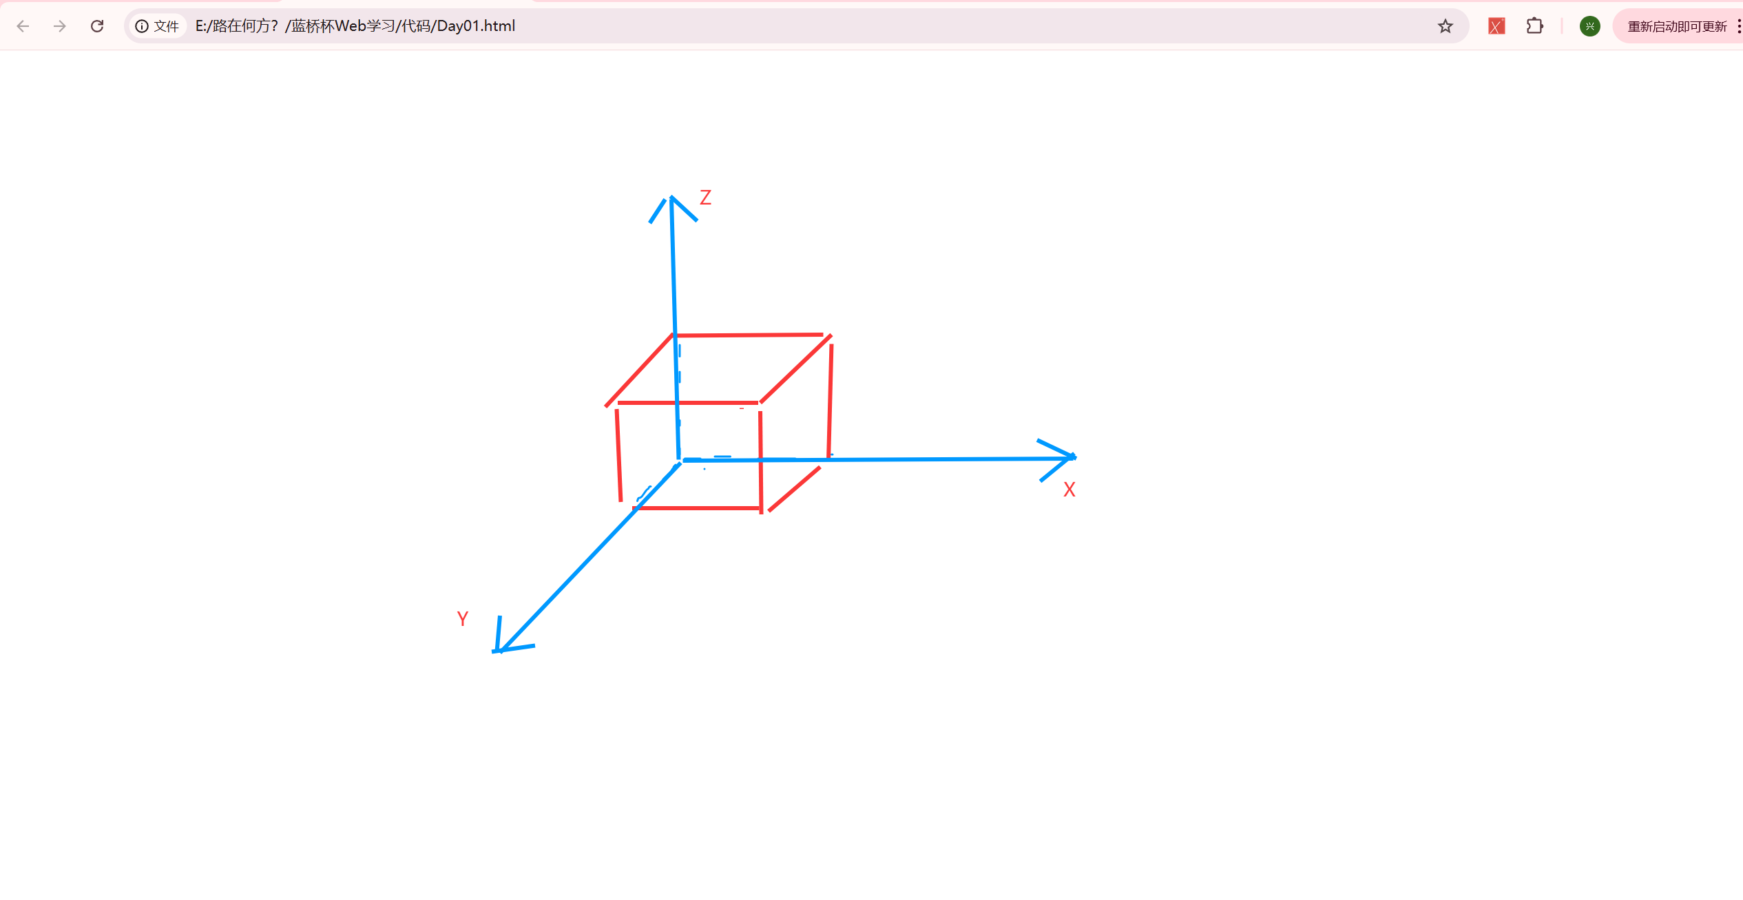Click the Day01.html address bar URL
The height and width of the screenshot is (900, 1743).
tap(355, 26)
